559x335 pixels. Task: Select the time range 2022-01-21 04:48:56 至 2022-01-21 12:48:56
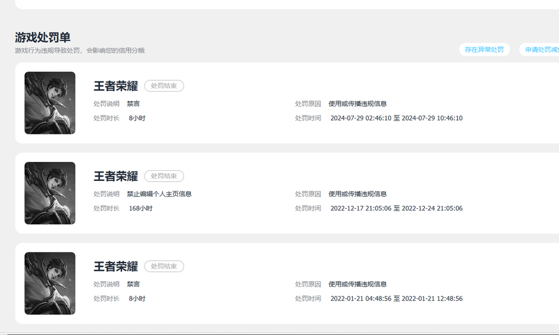[x=397, y=299]
